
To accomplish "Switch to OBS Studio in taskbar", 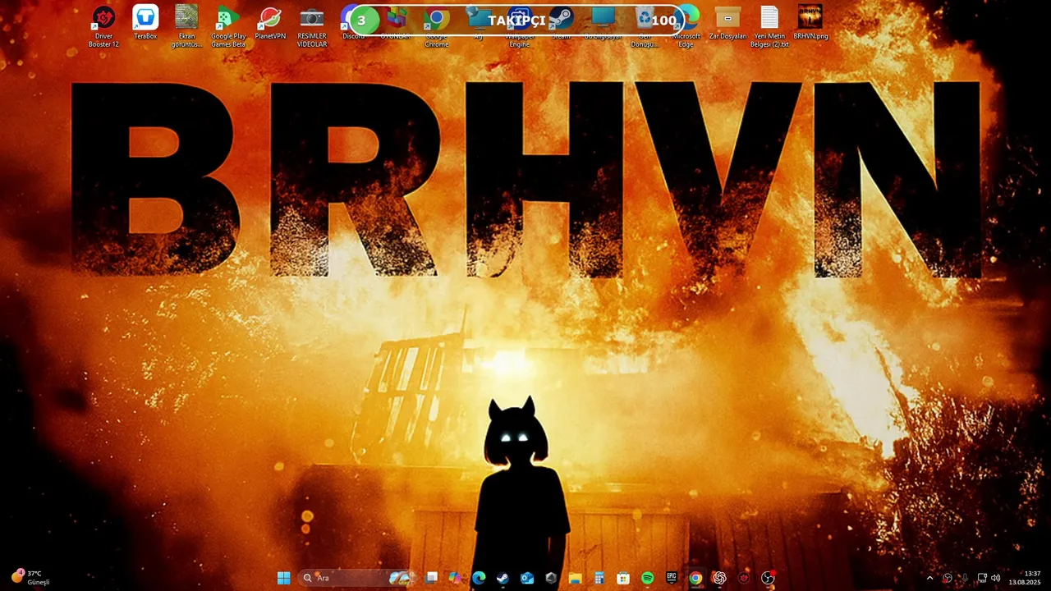I will point(768,578).
